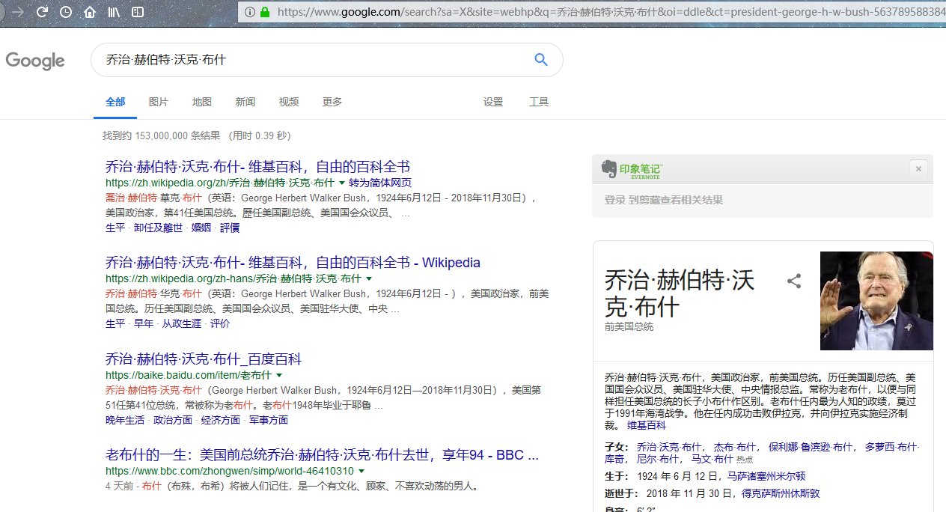946x512 pixels.
Task: Click the green URL https://zh.wikipedia.org/zh-hans/ text
Action: 234,278
